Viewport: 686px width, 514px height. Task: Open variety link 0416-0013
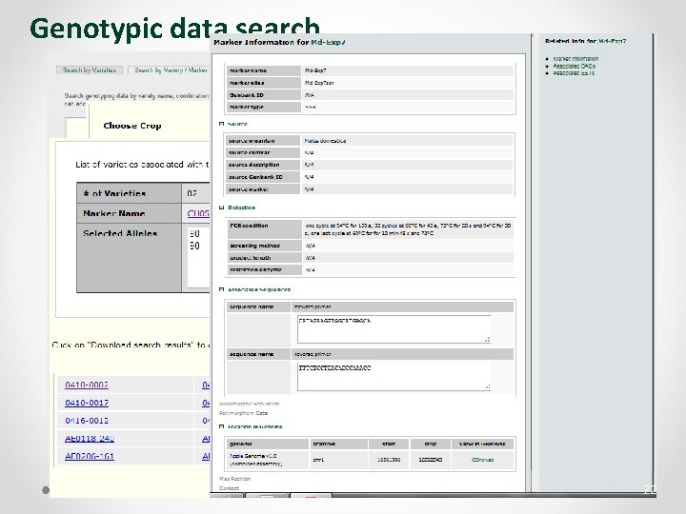(x=87, y=420)
